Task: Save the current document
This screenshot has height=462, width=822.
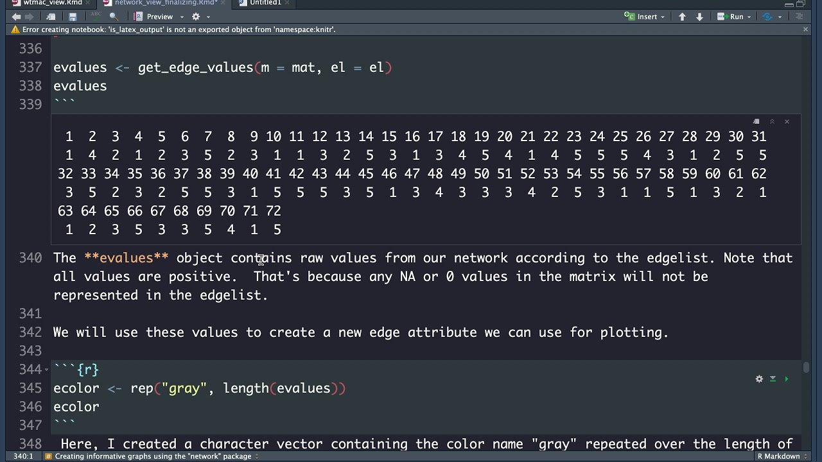Action: pos(73,17)
